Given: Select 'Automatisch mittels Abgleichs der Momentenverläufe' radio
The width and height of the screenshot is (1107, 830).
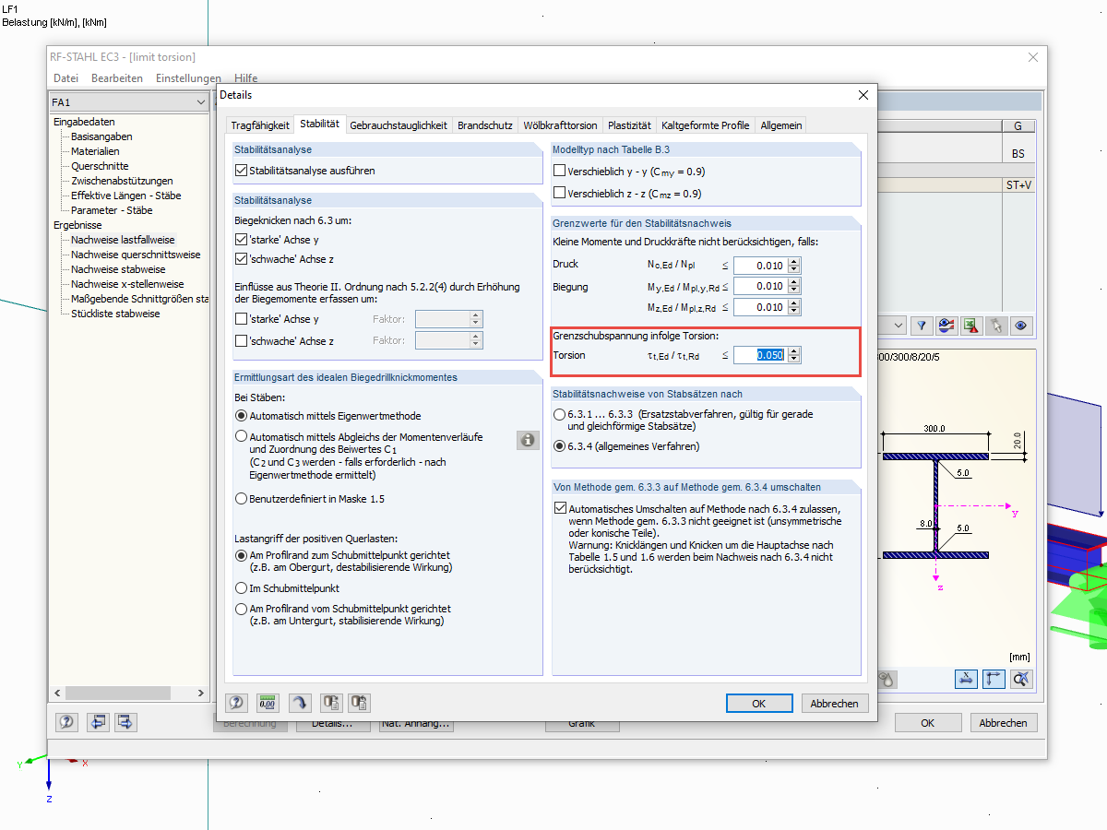Looking at the screenshot, I should tap(242, 436).
